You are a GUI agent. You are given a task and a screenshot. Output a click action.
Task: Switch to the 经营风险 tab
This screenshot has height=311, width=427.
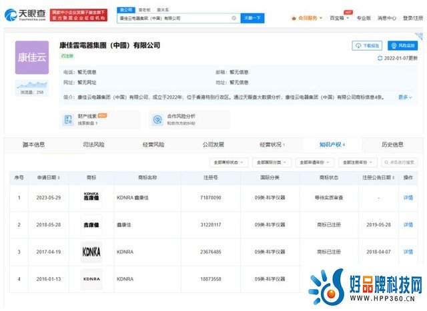coord(153,145)
